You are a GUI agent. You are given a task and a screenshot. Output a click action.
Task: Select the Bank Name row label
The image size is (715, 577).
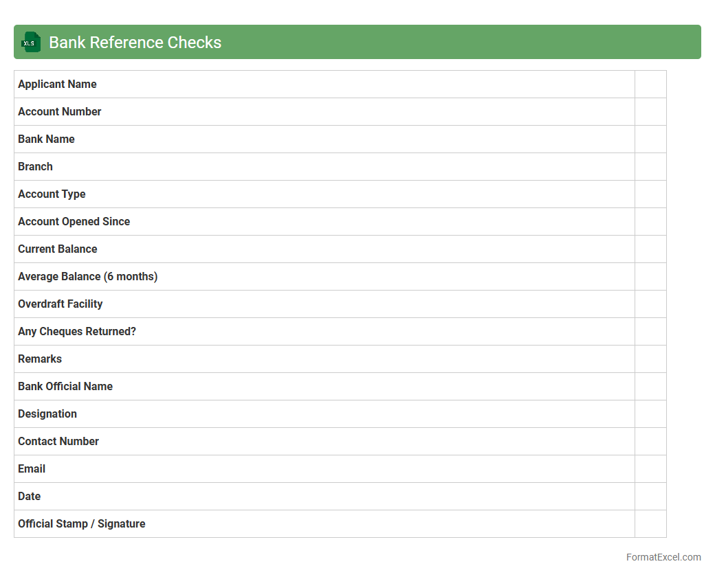pos(46,139)
